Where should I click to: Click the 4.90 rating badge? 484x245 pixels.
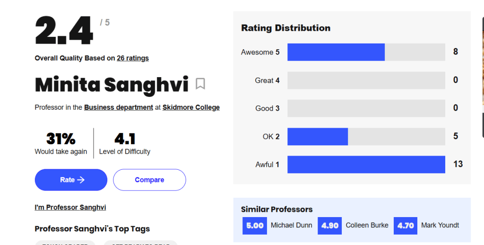click(x=330, y=226)
